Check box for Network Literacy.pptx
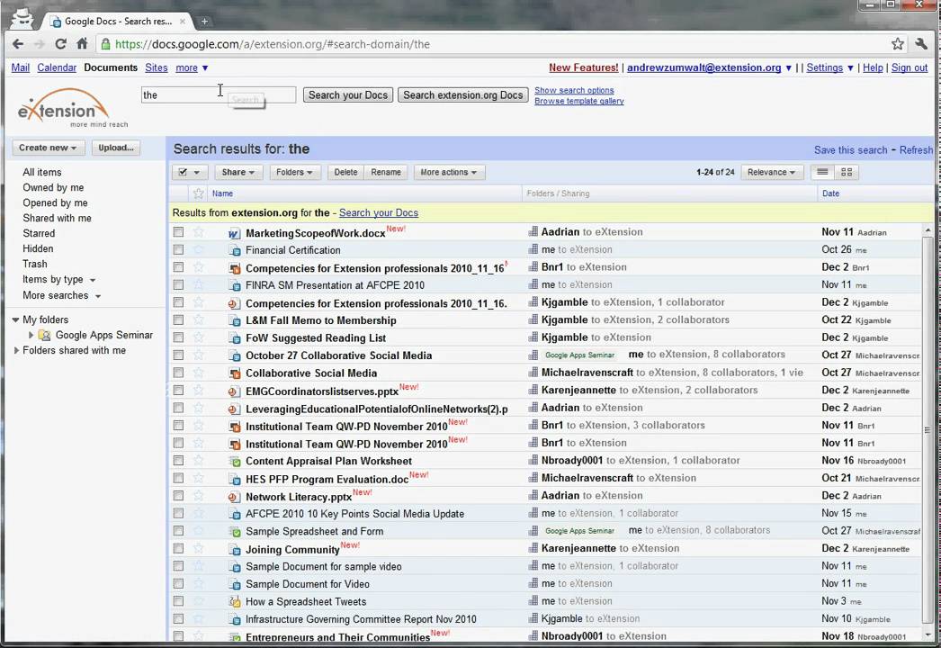This screenshot has width=941, height=648. point(178,496)
